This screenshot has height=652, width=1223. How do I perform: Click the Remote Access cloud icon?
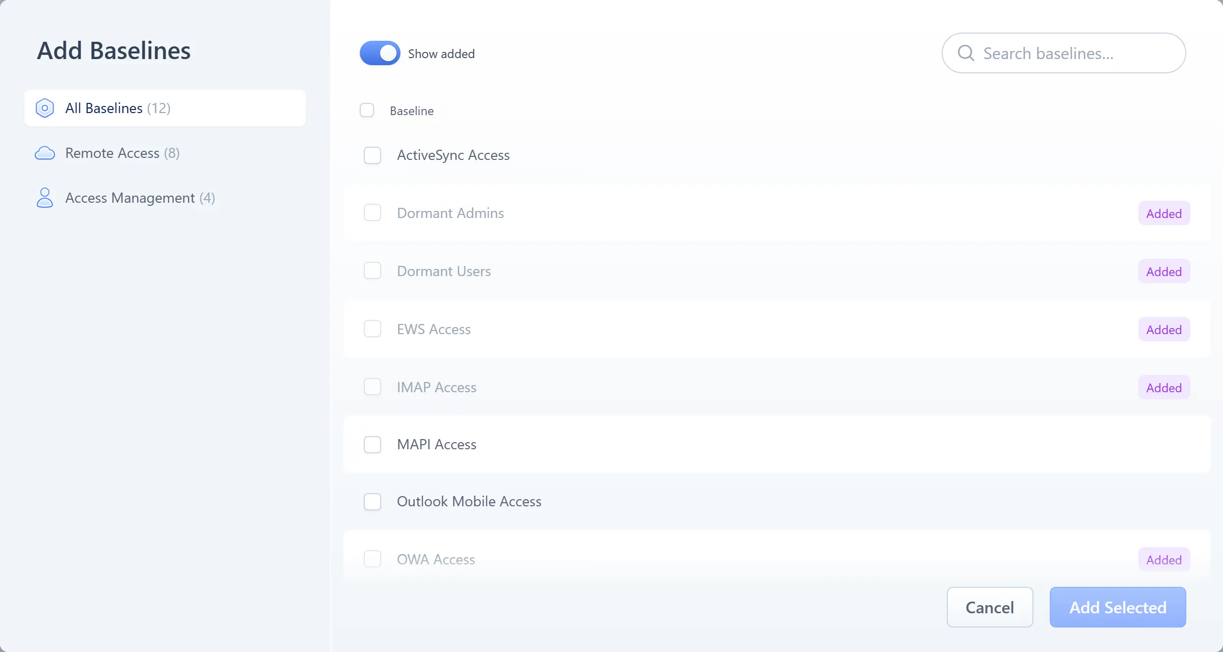45,153
